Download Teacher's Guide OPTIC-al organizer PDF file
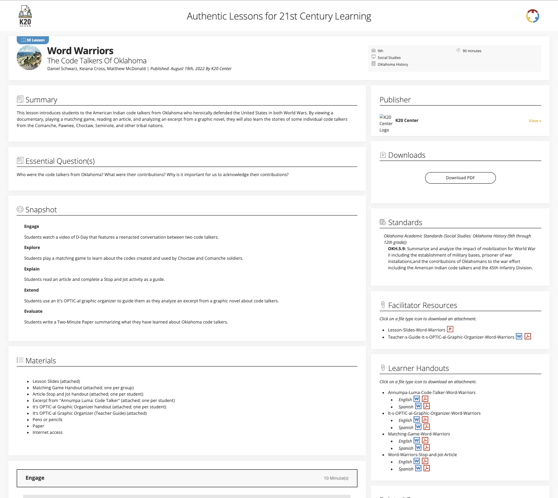 (x=528, y=336)
